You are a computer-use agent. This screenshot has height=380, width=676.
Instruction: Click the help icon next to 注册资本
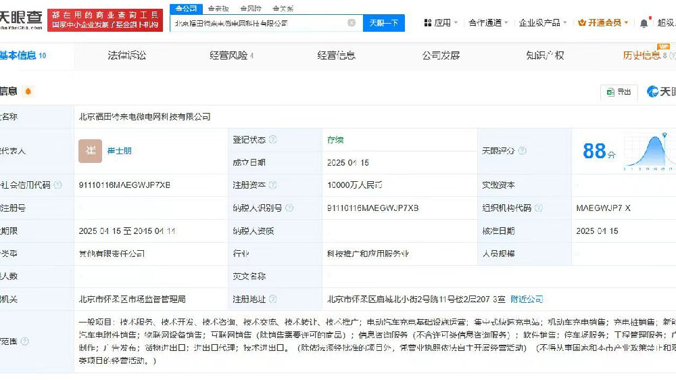click(x=273, y=185)
